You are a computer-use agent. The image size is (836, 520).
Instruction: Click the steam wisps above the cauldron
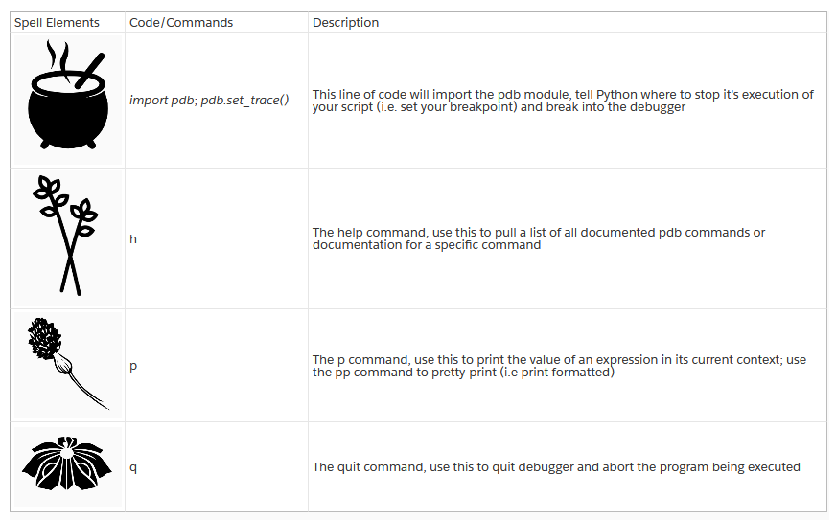tap(58, 59)
